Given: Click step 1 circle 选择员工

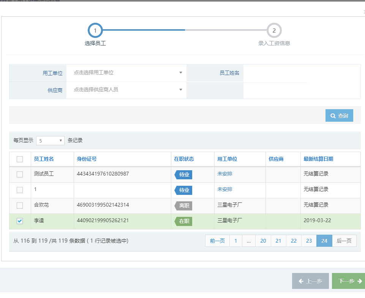Looking at the screenshot, I should point(95,30).
